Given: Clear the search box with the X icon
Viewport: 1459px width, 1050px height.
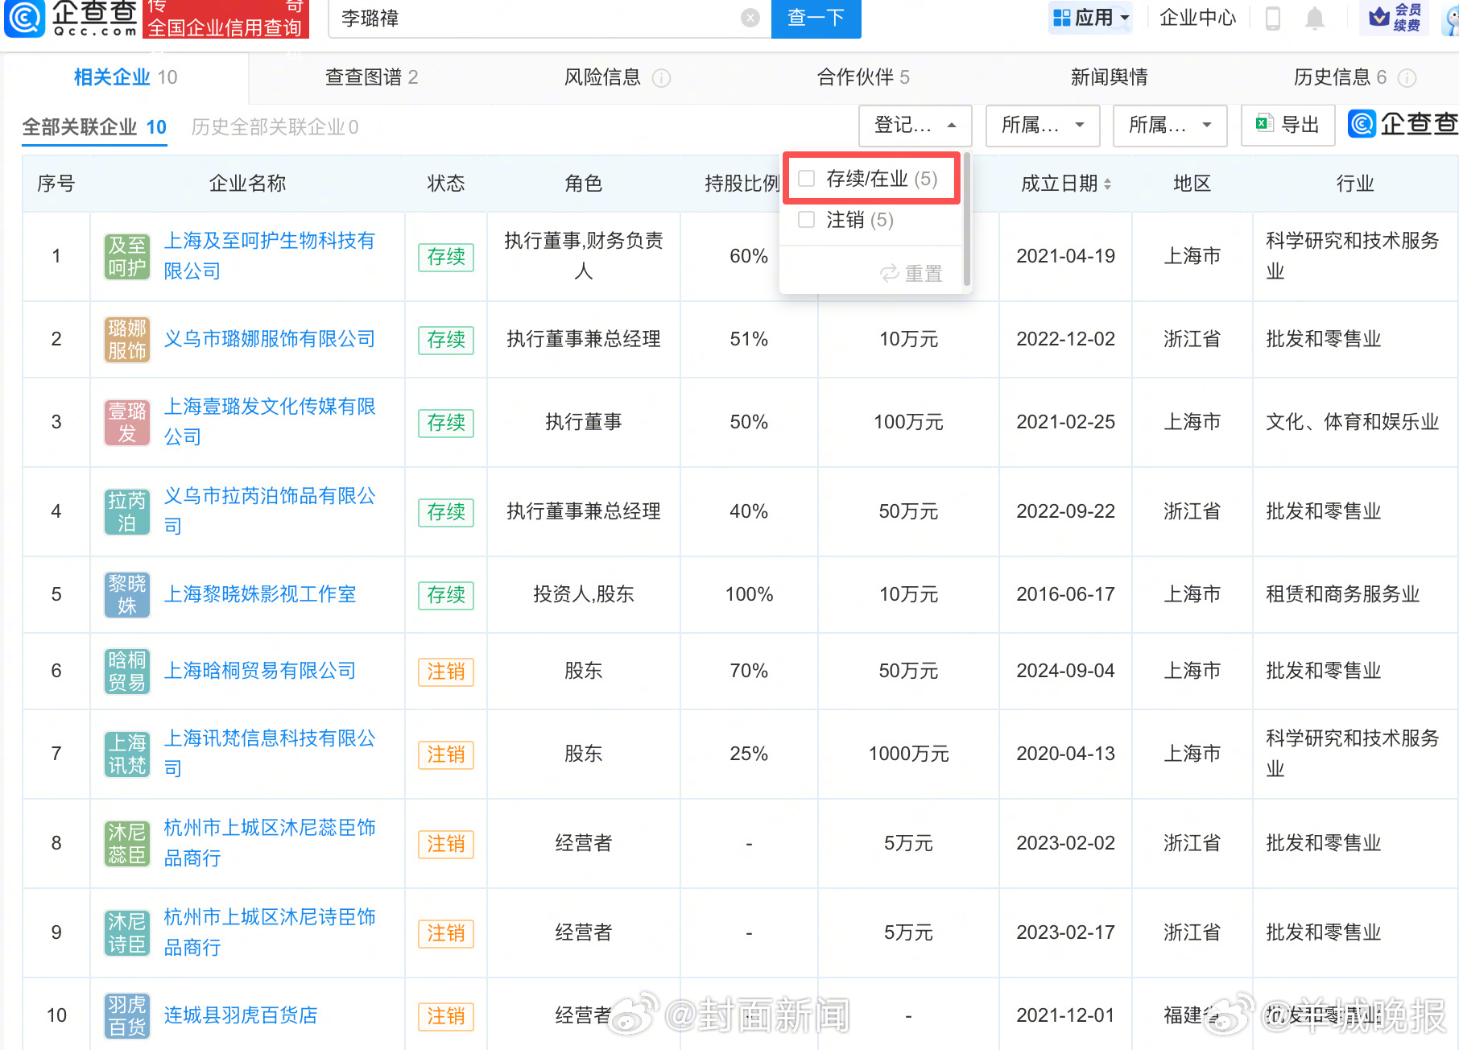Looking at the screenshot, I should click(x=750, y=18).
